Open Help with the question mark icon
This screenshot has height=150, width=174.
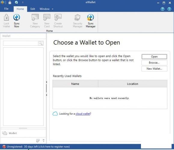point(163,9)
